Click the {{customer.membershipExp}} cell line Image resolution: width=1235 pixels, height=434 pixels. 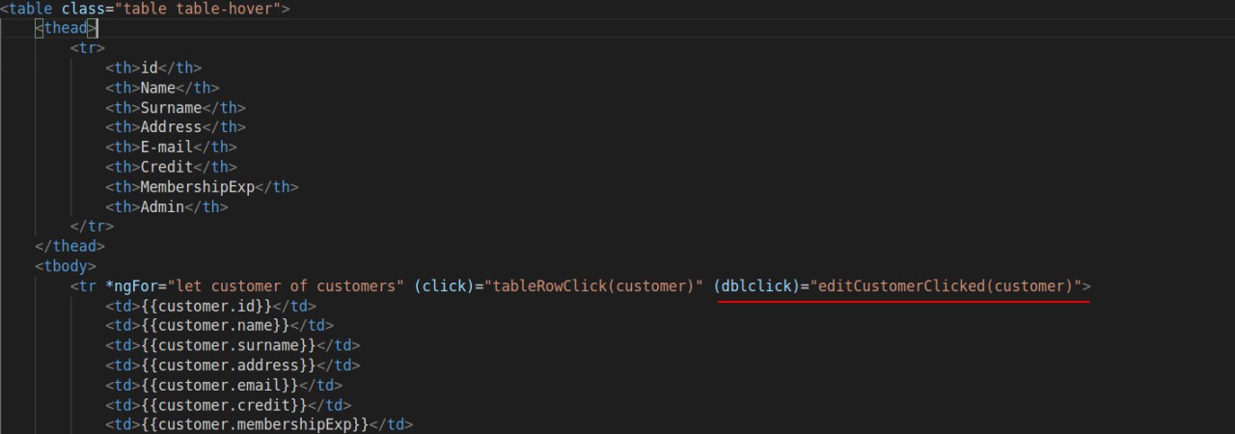coord(259,424)
